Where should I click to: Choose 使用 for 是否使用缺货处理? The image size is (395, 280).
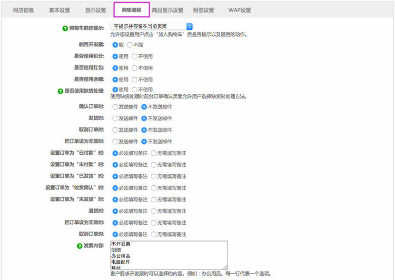pyautogui.click(x=115, y=90)
